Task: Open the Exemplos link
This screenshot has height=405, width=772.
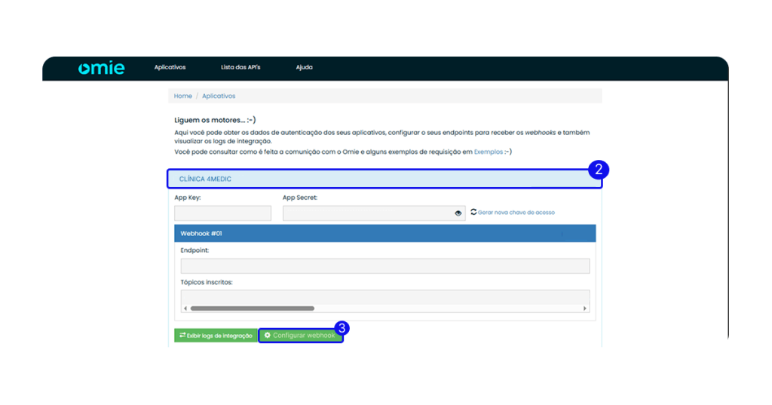Action: [488, 152]
